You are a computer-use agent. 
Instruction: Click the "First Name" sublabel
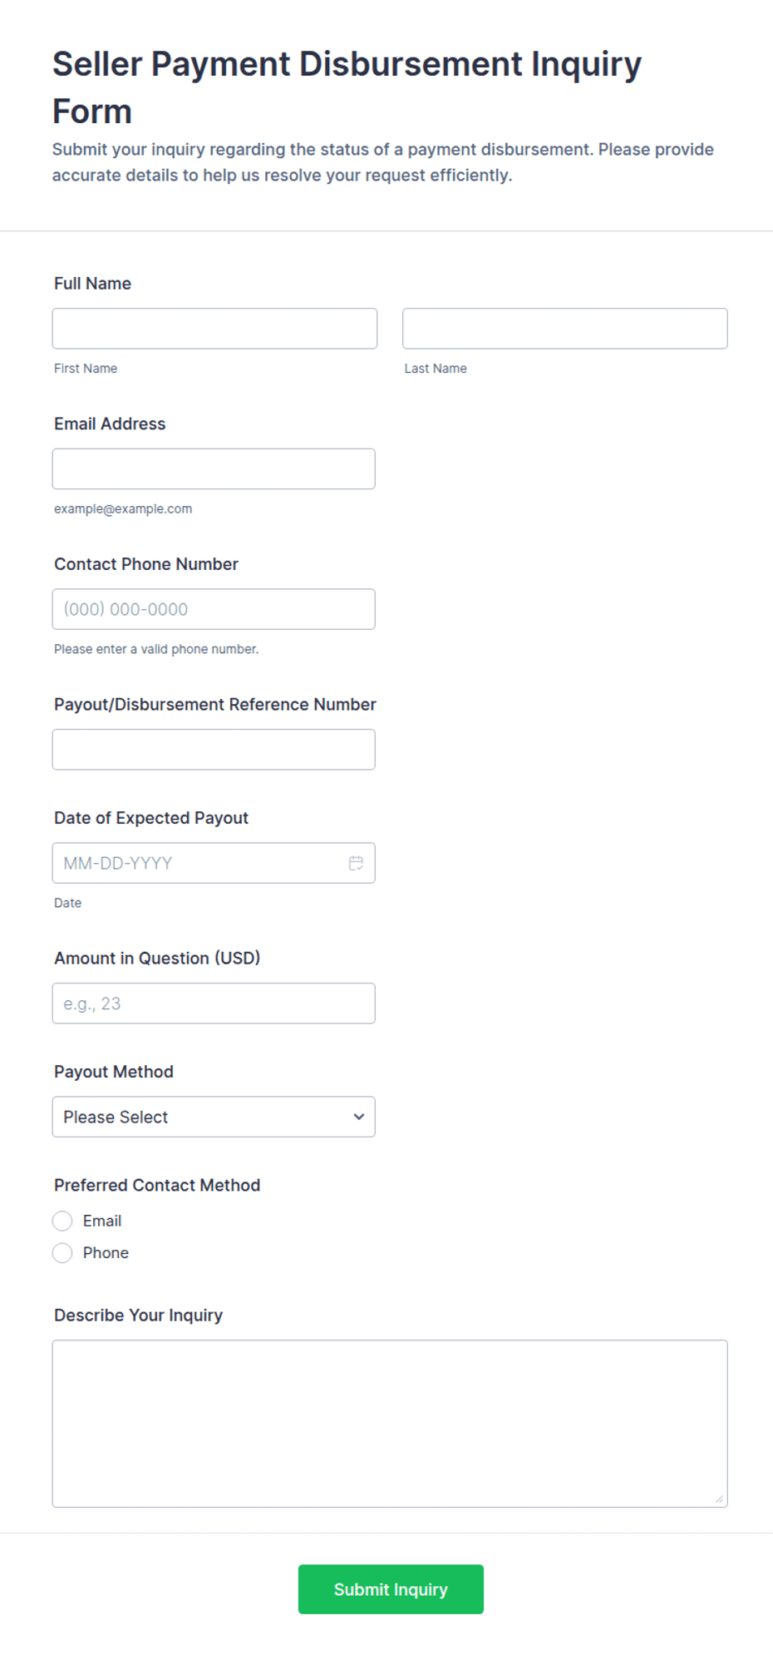(86, 369)
